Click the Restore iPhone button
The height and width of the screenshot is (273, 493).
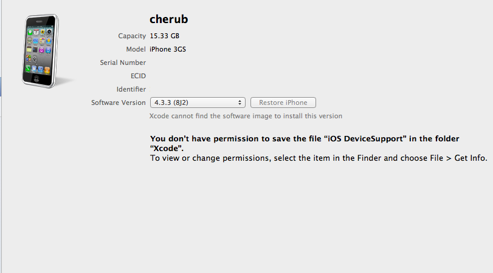point(283,103)
